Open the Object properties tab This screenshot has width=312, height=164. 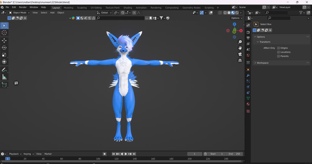point(248,70)
